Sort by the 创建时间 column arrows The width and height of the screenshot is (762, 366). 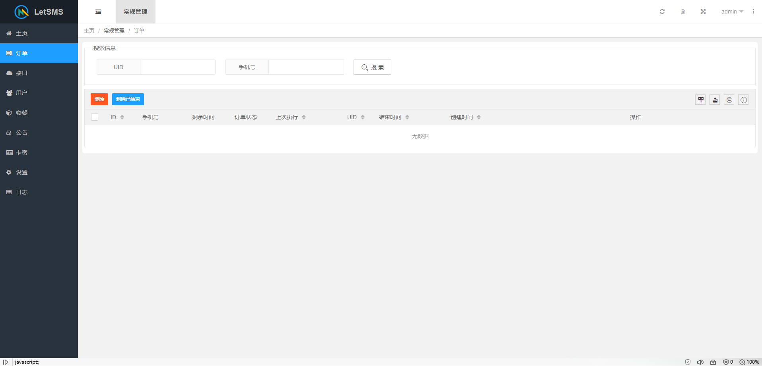point(479,117)
